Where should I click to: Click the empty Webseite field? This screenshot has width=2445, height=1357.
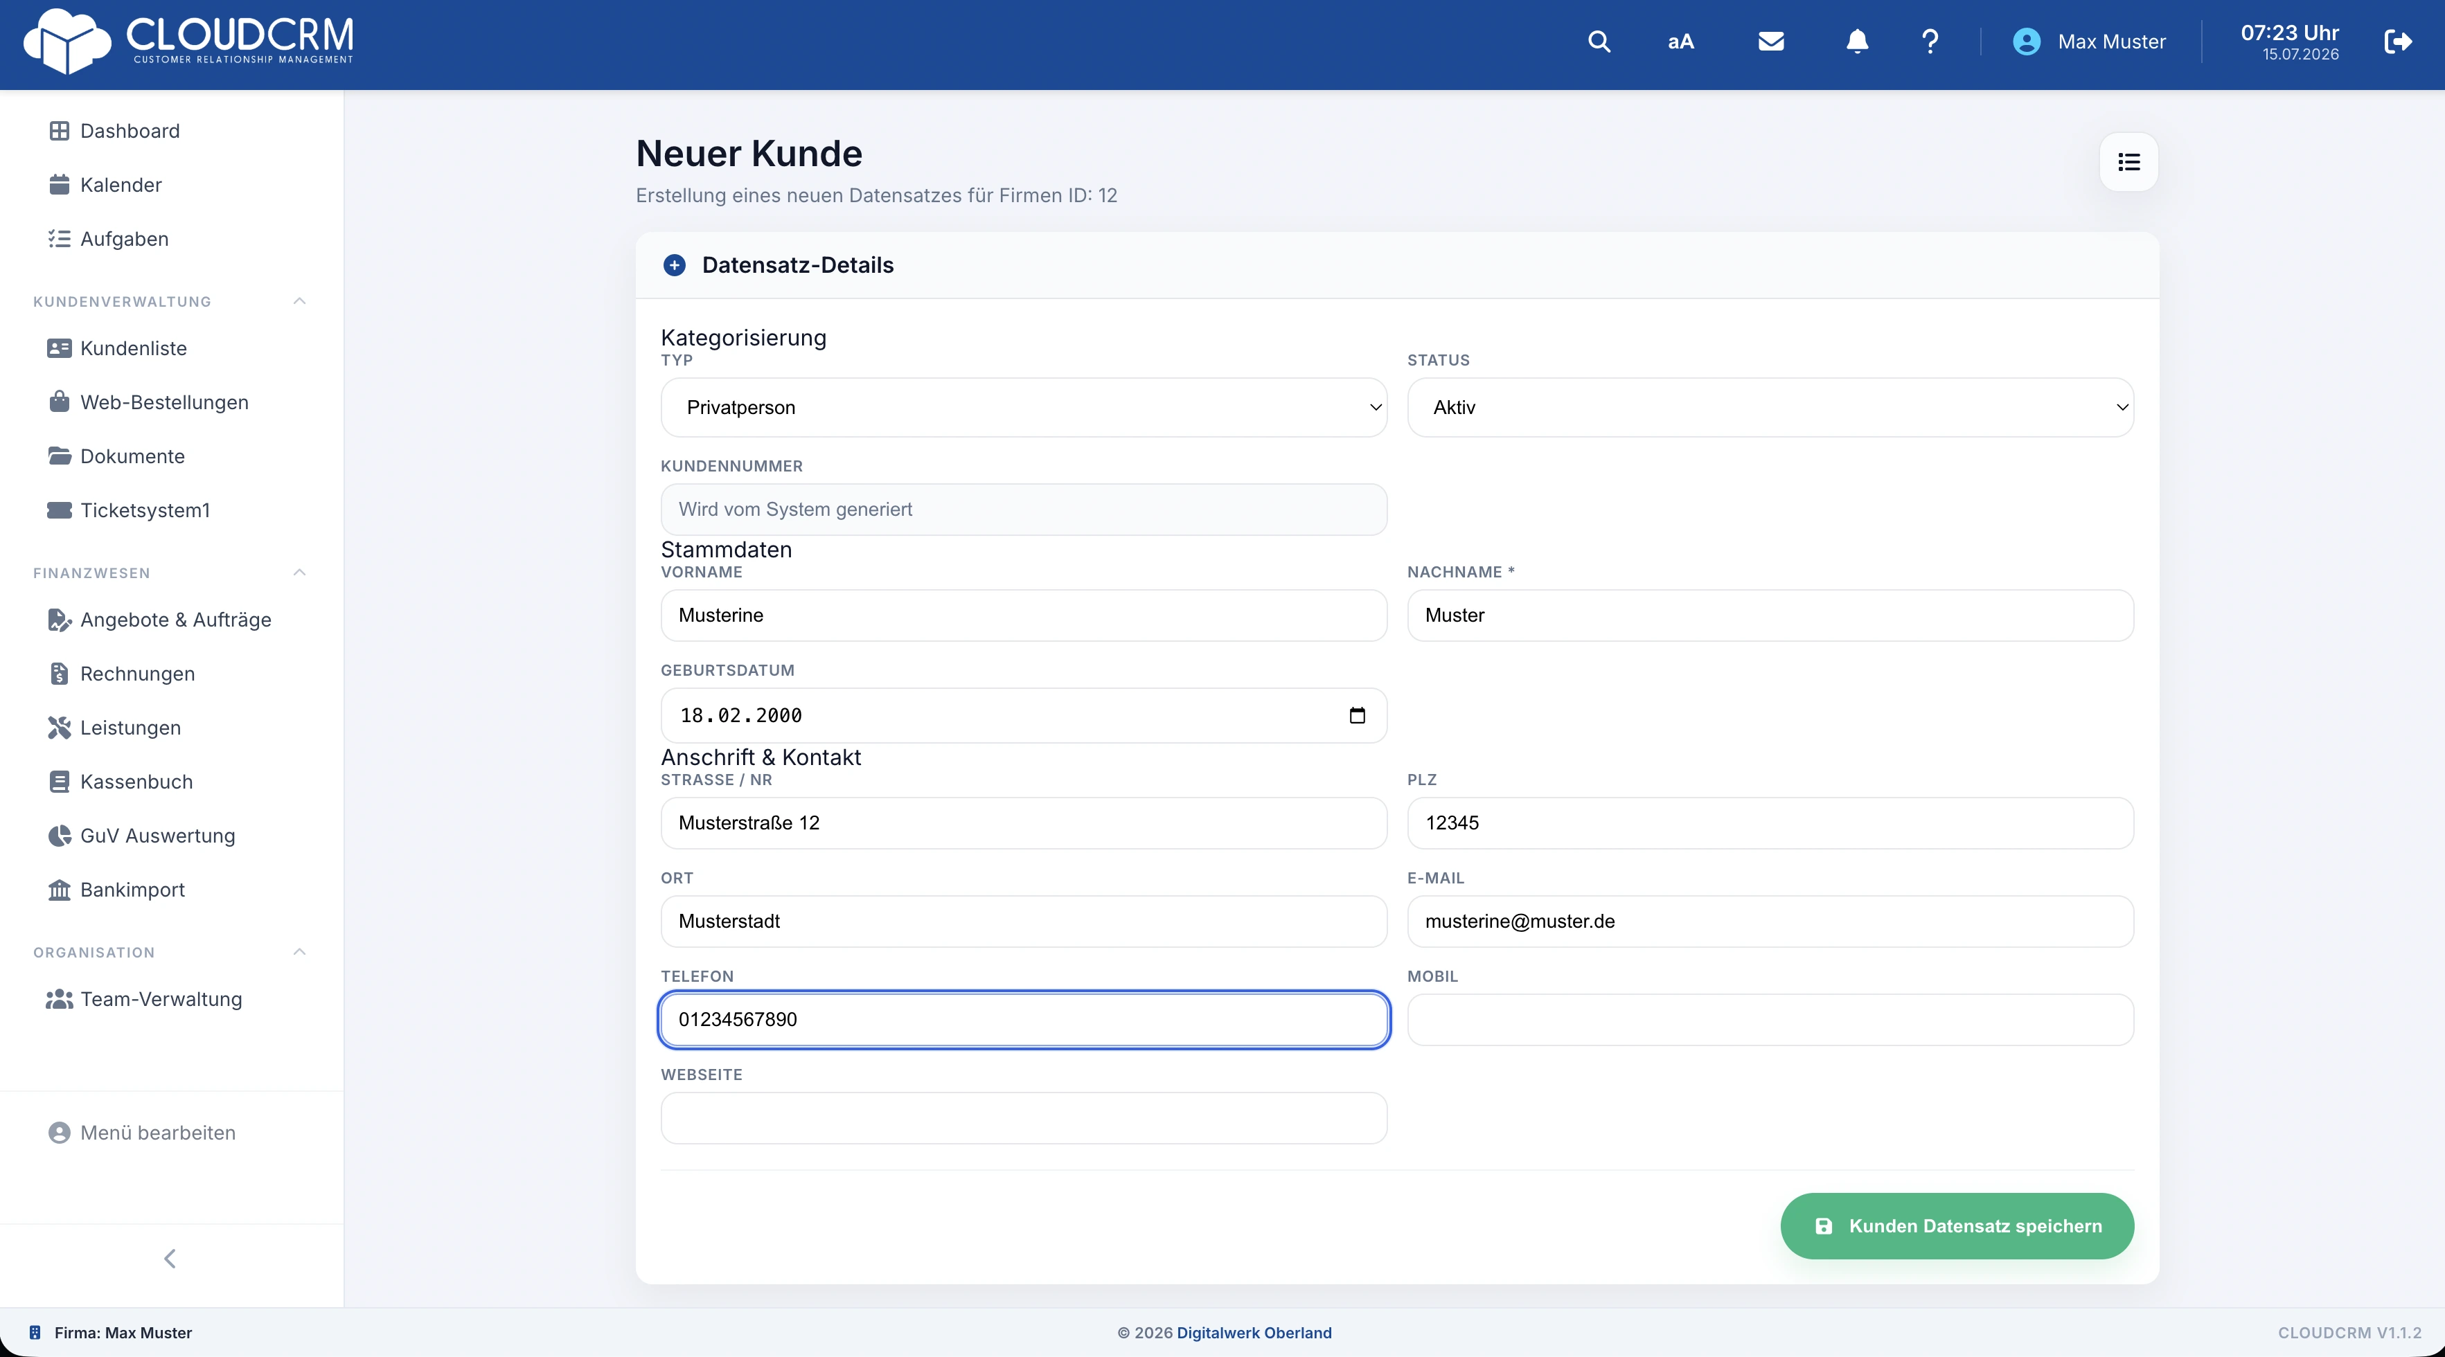(x=1023, y=1118)
